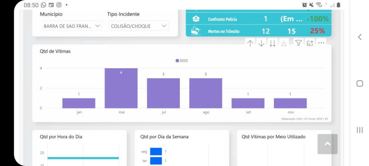Tap the Android home button

360,83
